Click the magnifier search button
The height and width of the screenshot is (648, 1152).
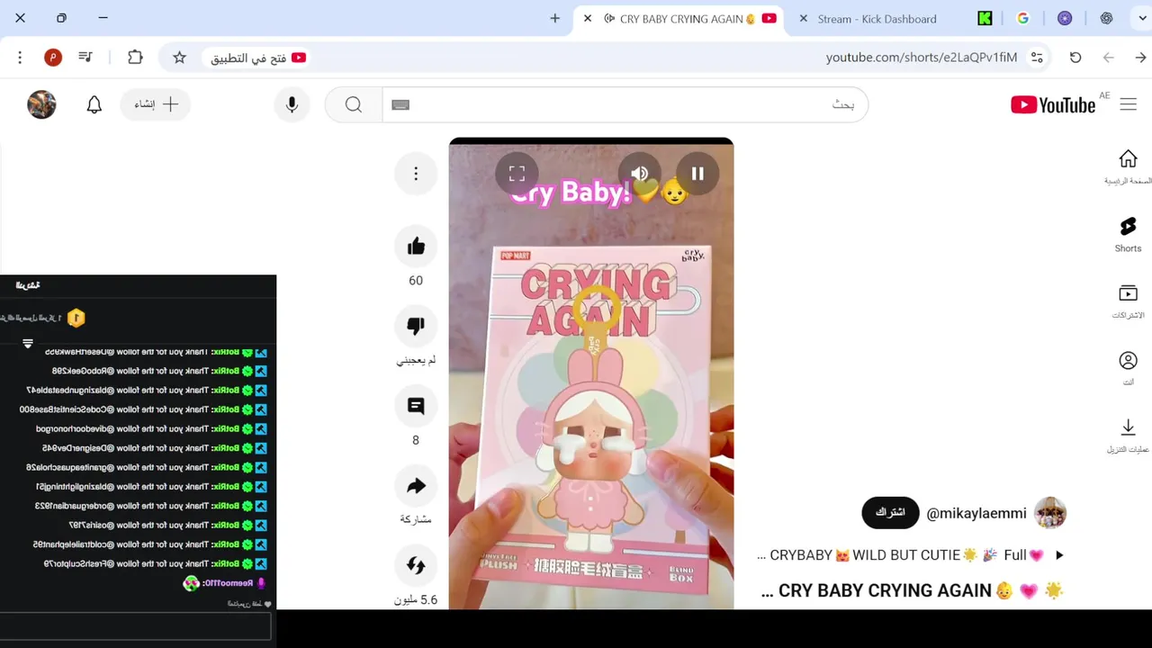[354, 105]
